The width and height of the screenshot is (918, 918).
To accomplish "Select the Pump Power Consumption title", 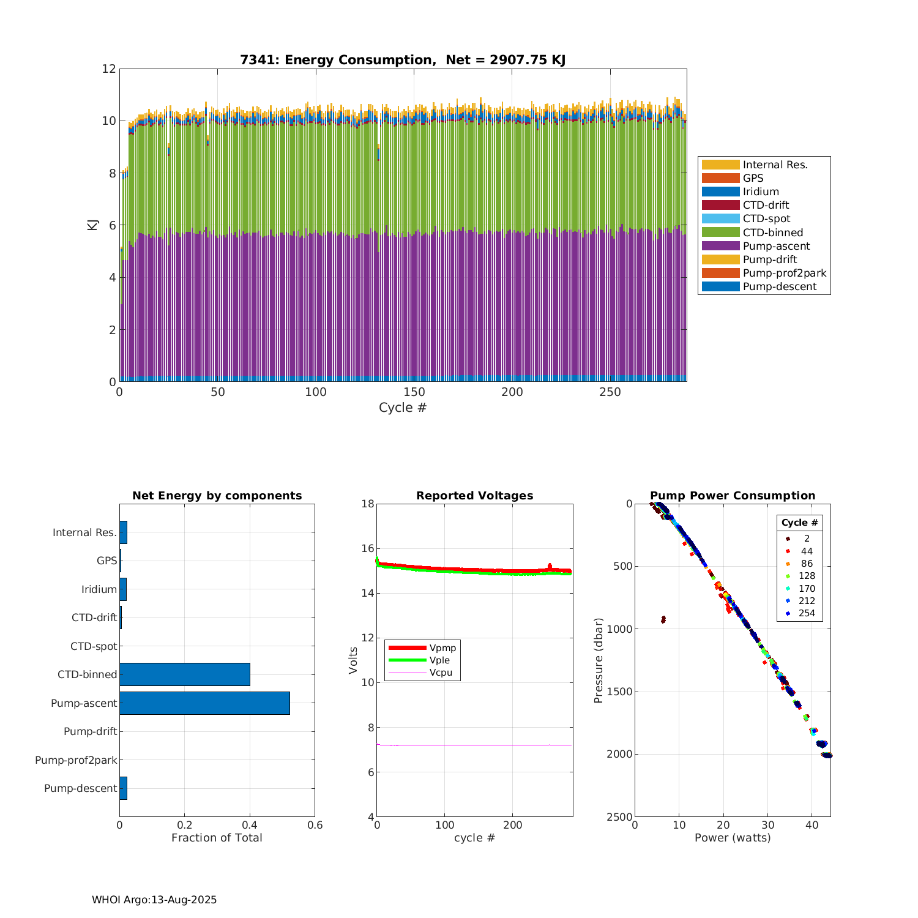I will click(733, 496).
